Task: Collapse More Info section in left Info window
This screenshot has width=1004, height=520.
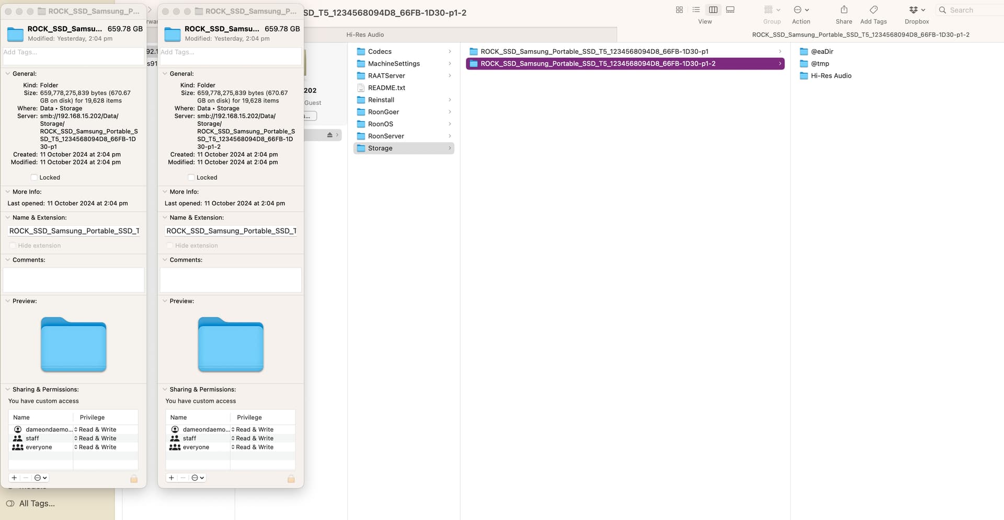Action: coord(8,192)
